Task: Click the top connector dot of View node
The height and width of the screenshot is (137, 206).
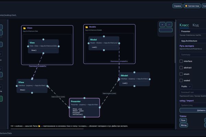Action: 43,39
